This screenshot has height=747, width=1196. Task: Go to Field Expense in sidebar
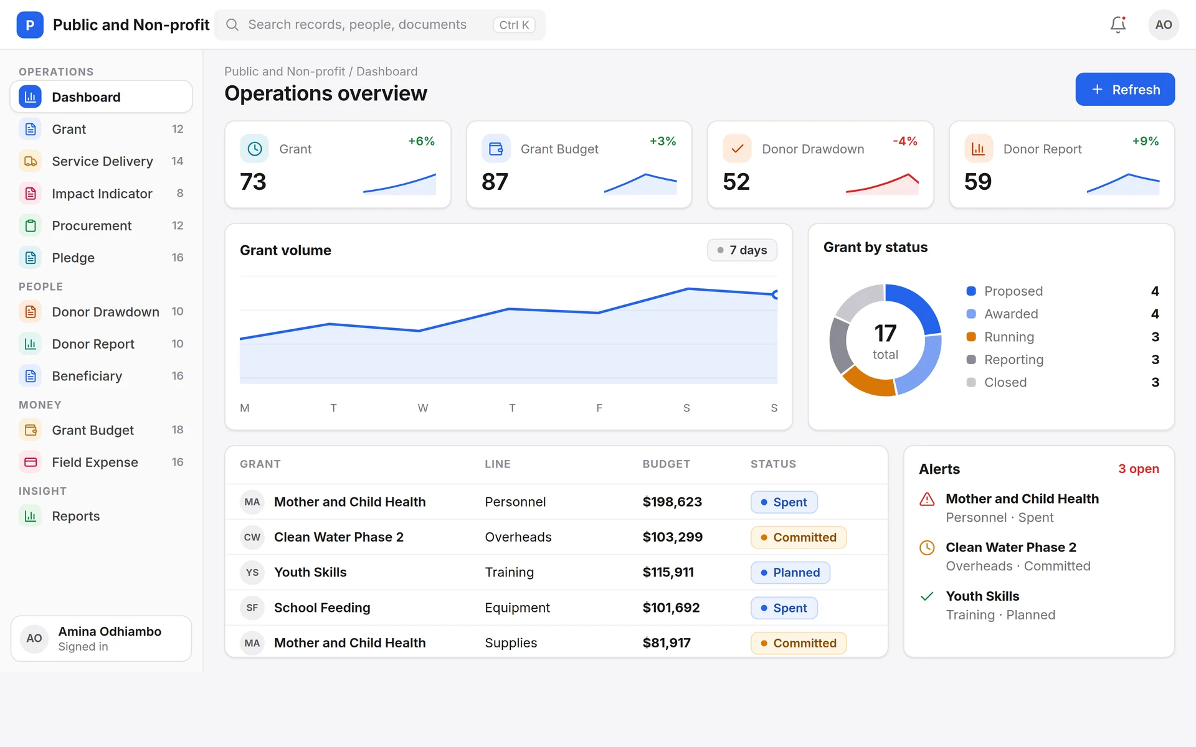pyautogui.click(x=101, y=462)
